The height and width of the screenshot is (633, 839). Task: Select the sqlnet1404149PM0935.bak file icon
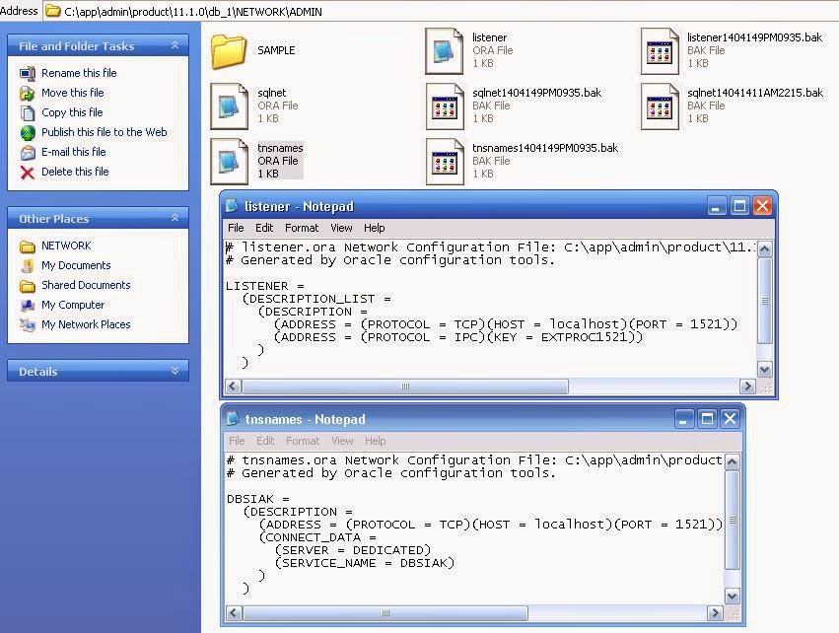point(444,105)
